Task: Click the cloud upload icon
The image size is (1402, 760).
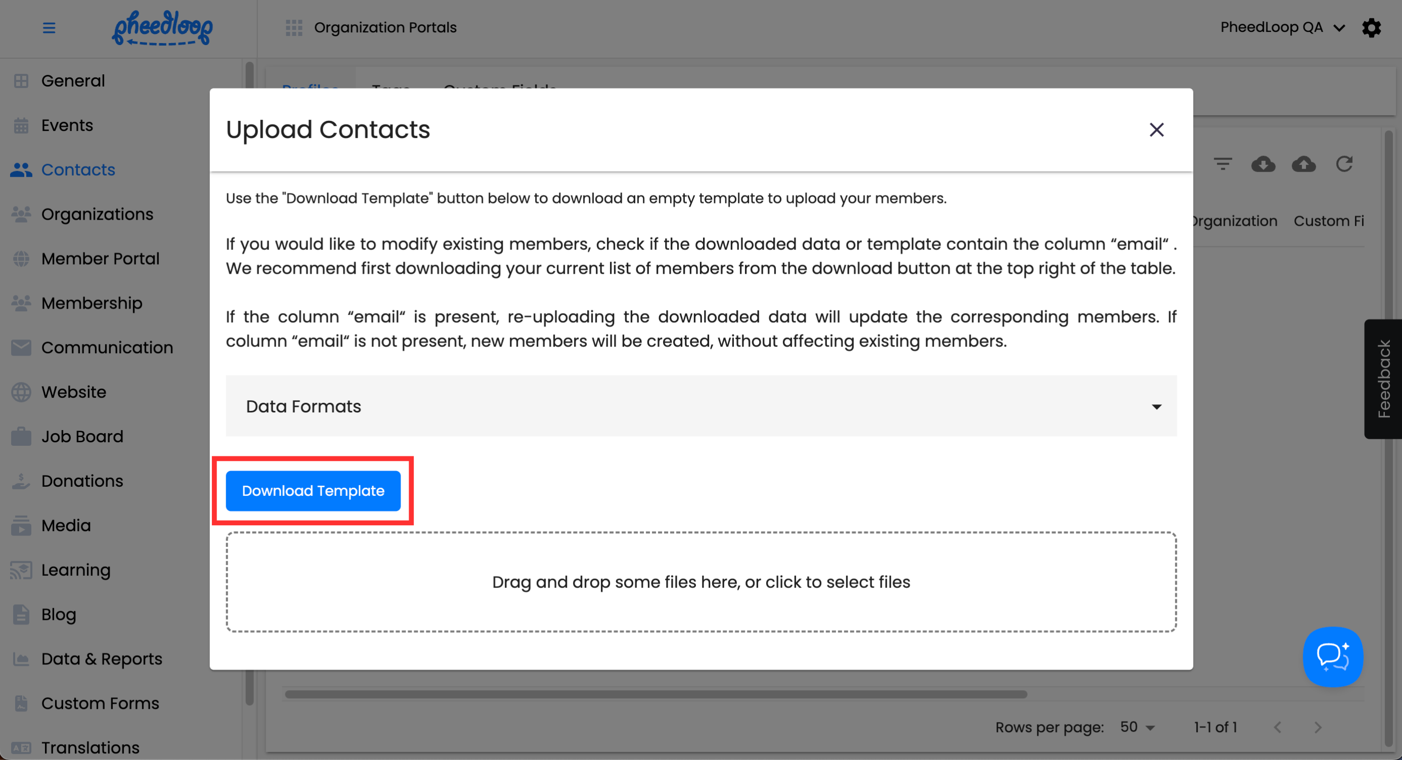Action: 1303,164
